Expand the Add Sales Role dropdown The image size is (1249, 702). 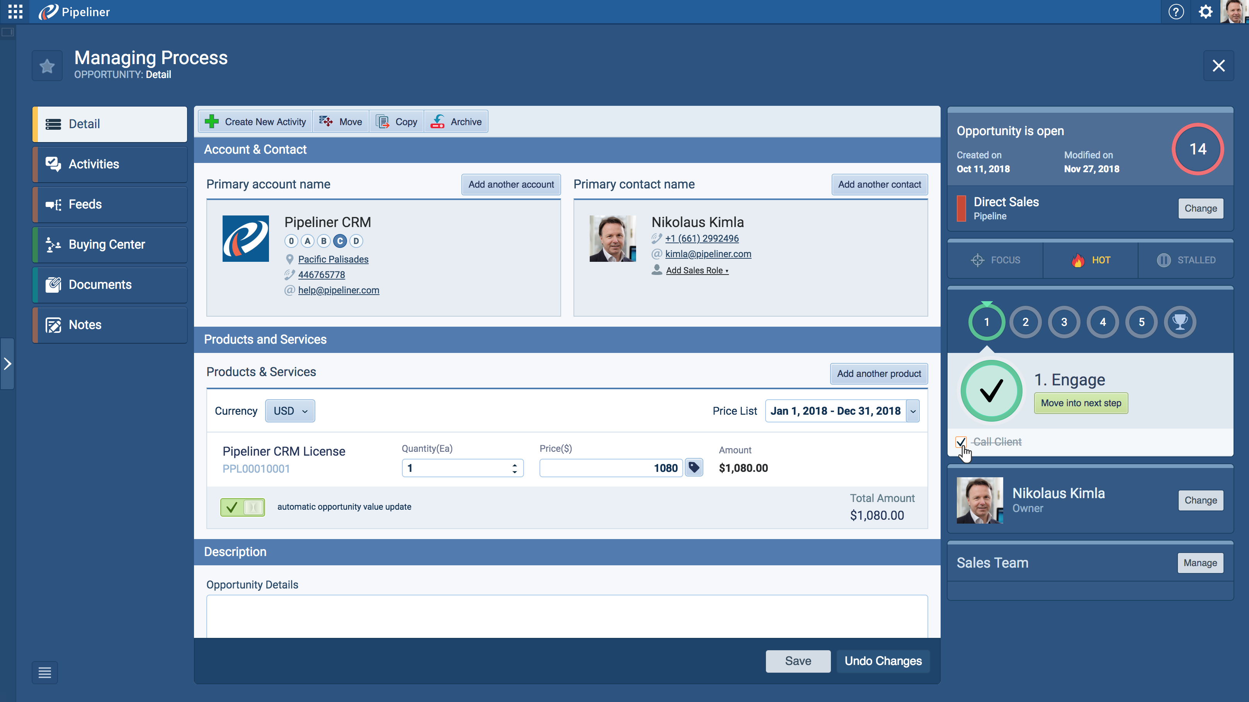(x=697, y=270)
